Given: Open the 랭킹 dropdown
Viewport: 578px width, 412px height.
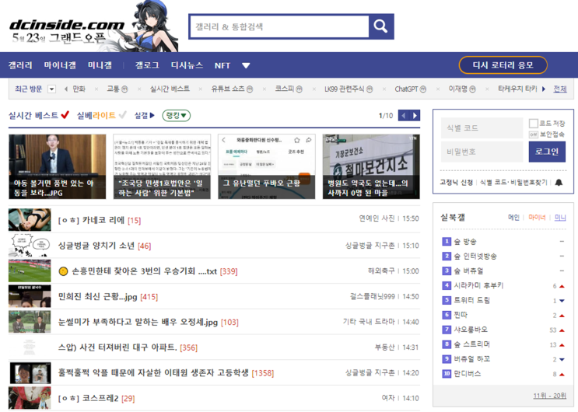Looking at the screenshot, I should click(177, 116).
